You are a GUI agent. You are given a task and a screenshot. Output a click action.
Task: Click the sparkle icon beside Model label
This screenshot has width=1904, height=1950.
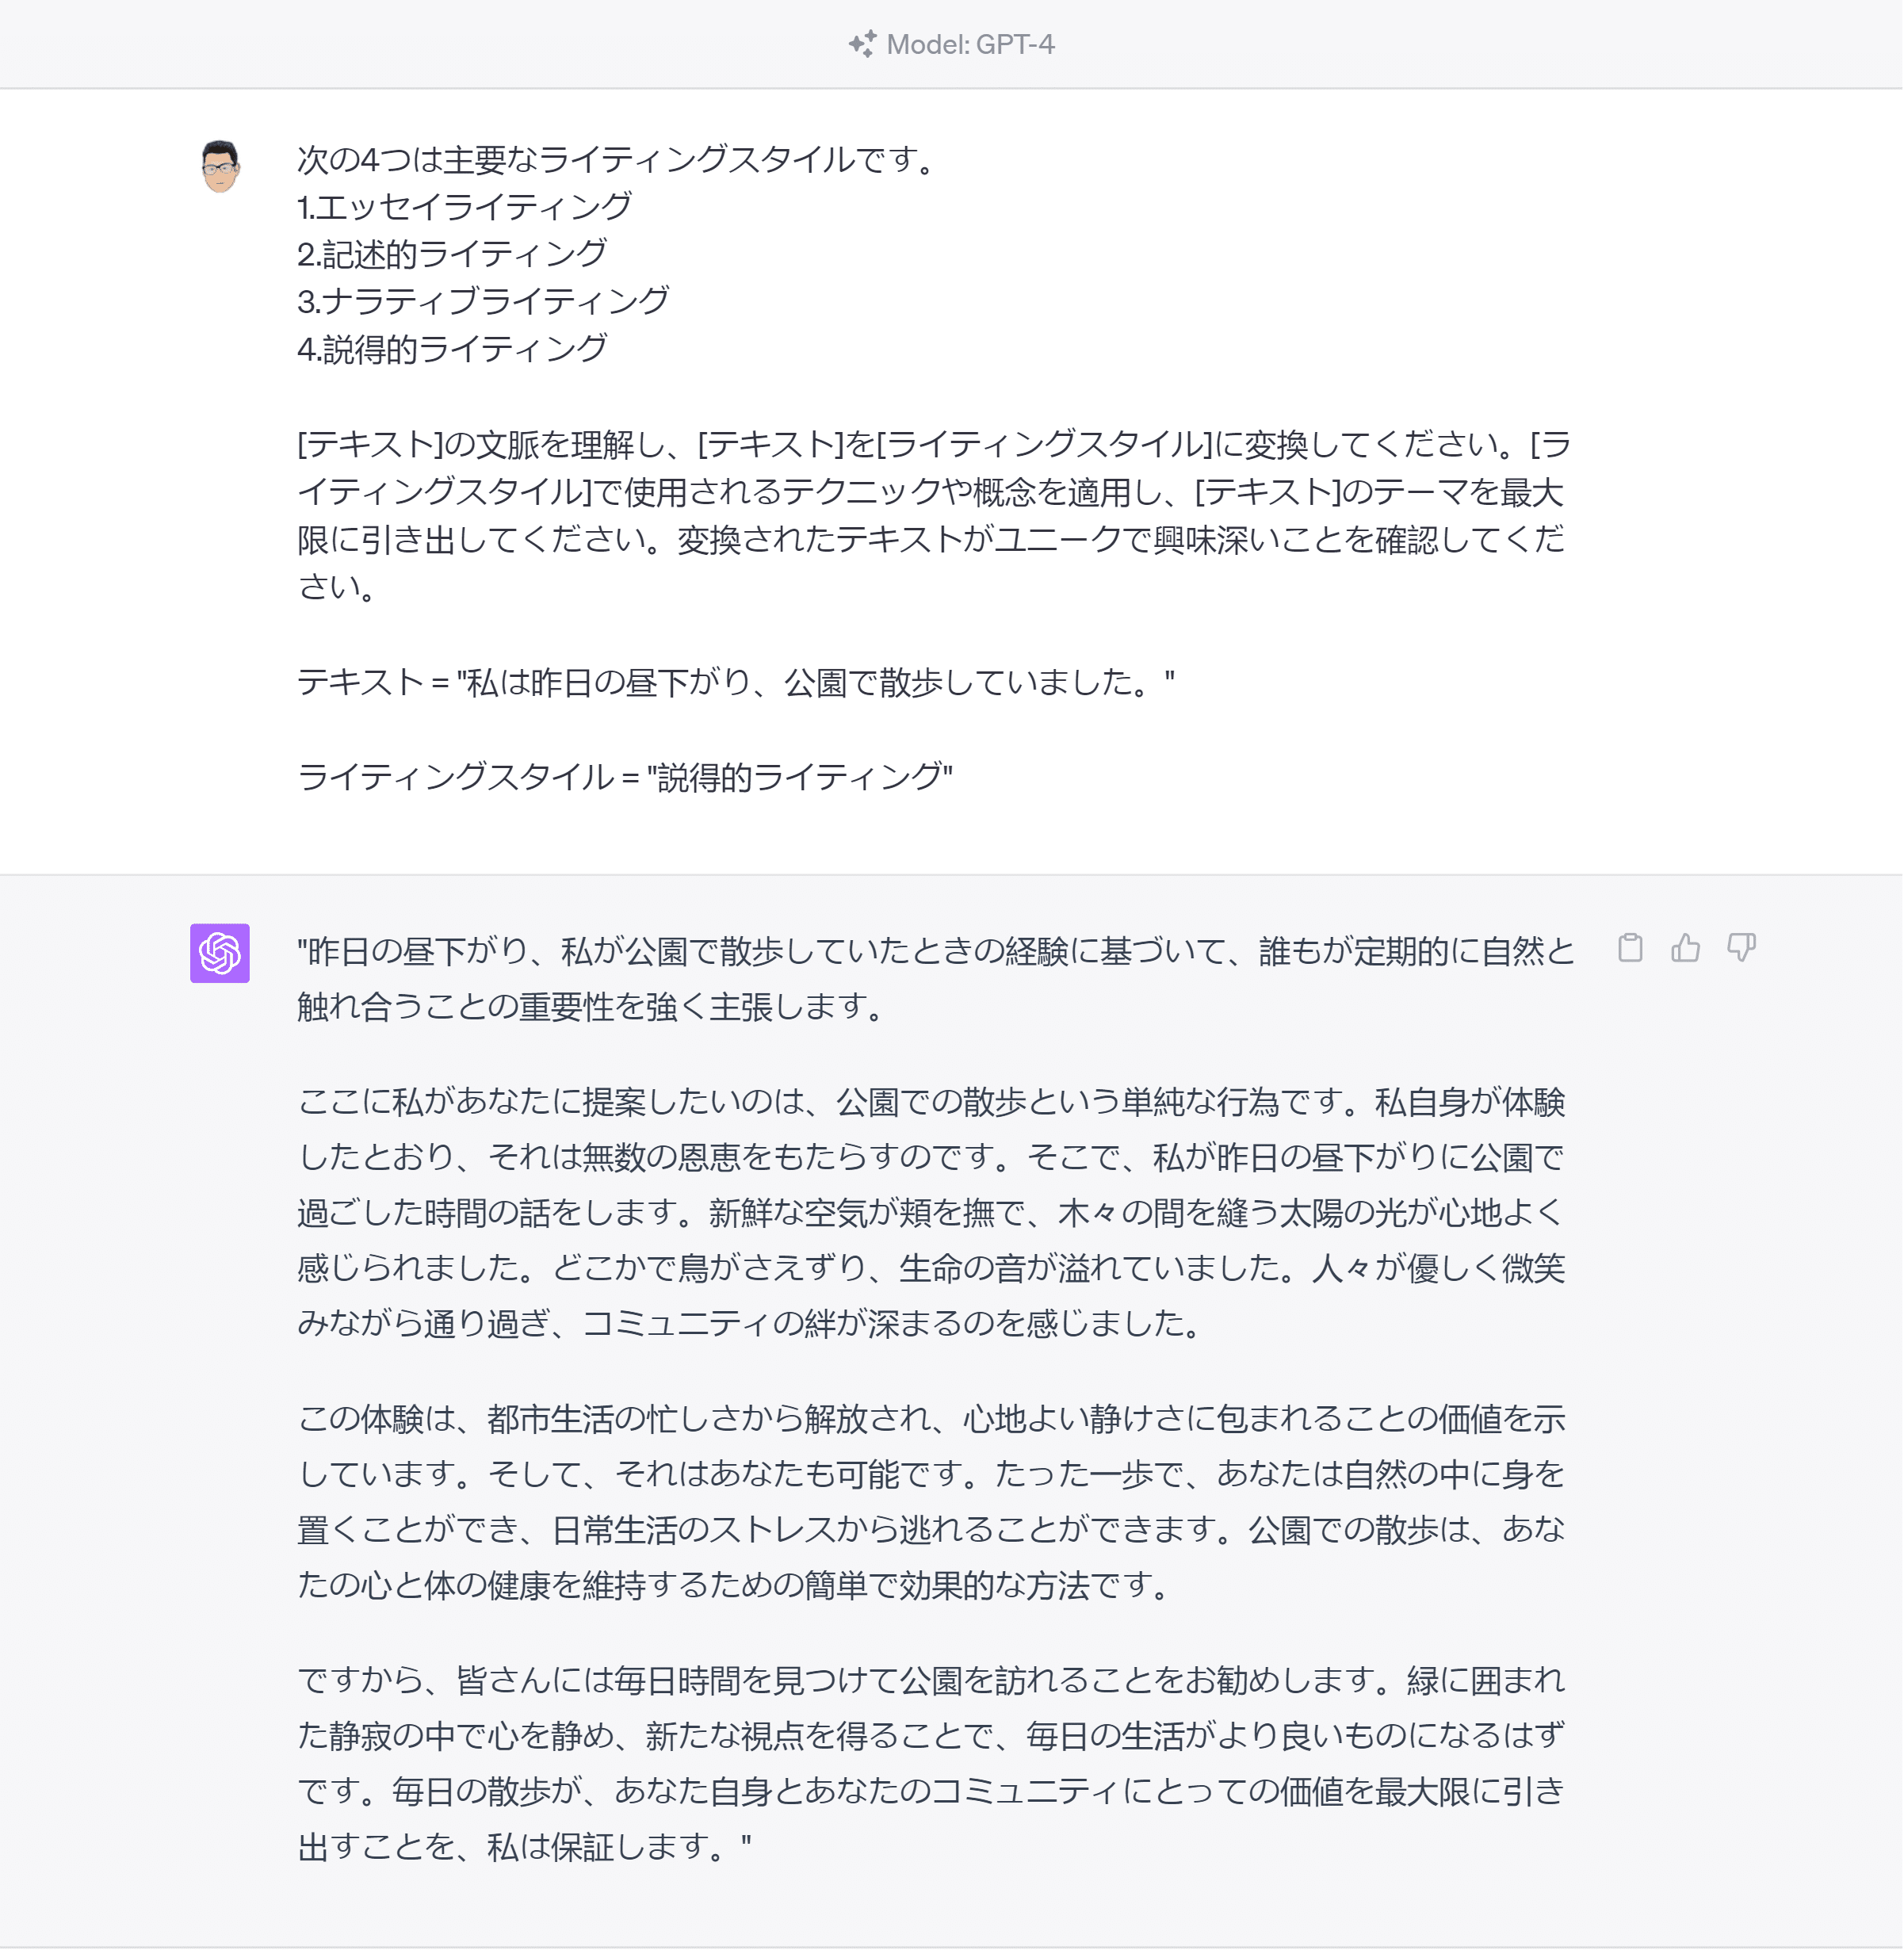[x=862, y=45]
